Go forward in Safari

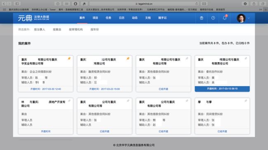[x=9, y=4]
